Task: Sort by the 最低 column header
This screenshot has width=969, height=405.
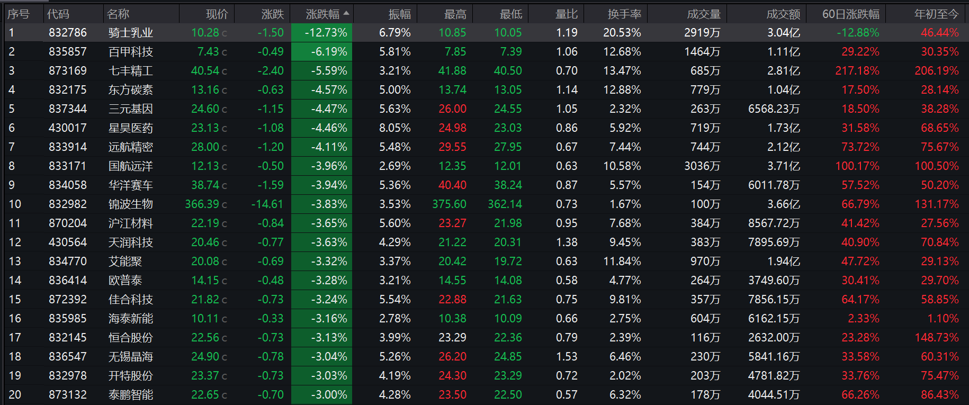Action: click(511, 14)
